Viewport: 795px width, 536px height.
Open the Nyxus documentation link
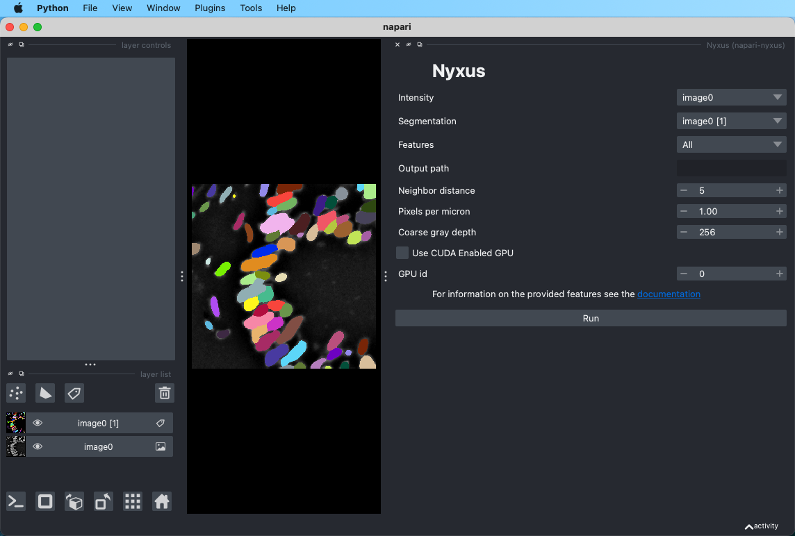[x=669, y=294]
